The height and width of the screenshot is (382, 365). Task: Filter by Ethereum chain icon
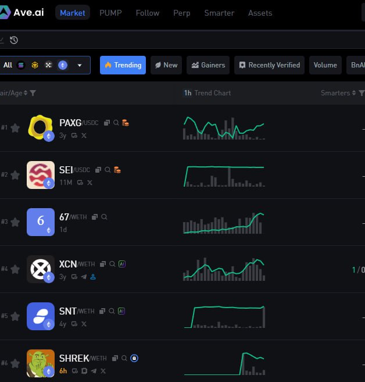[63, 65]
